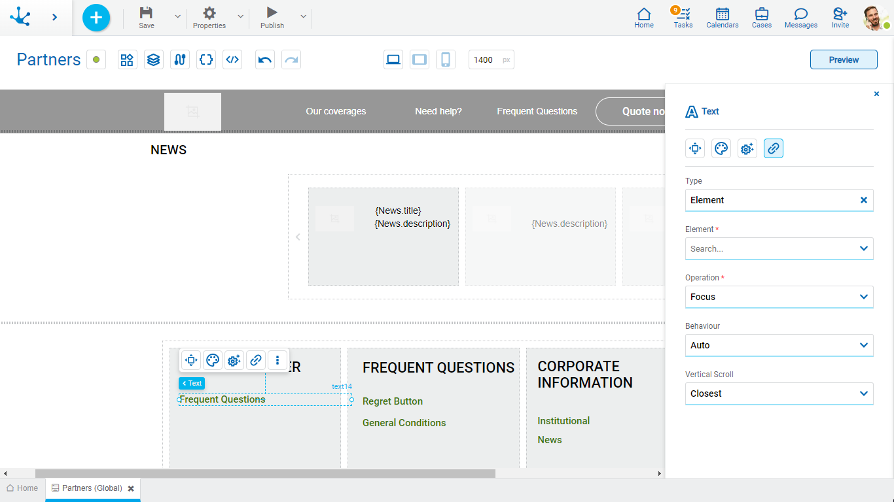Viewport: 894px width, 502px height.
Task: Close the Text properties panel
Action: tap(877, 94)
